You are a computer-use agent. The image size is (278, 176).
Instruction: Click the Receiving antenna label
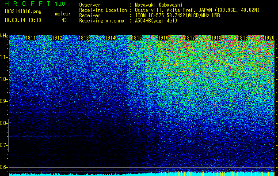pyautogui.click(x=102, y=21)
